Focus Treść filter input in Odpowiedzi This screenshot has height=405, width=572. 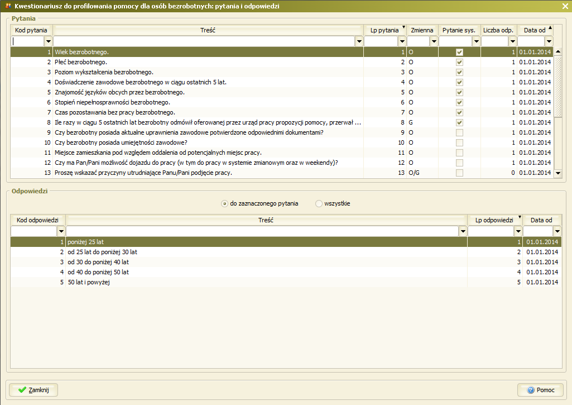262,231
